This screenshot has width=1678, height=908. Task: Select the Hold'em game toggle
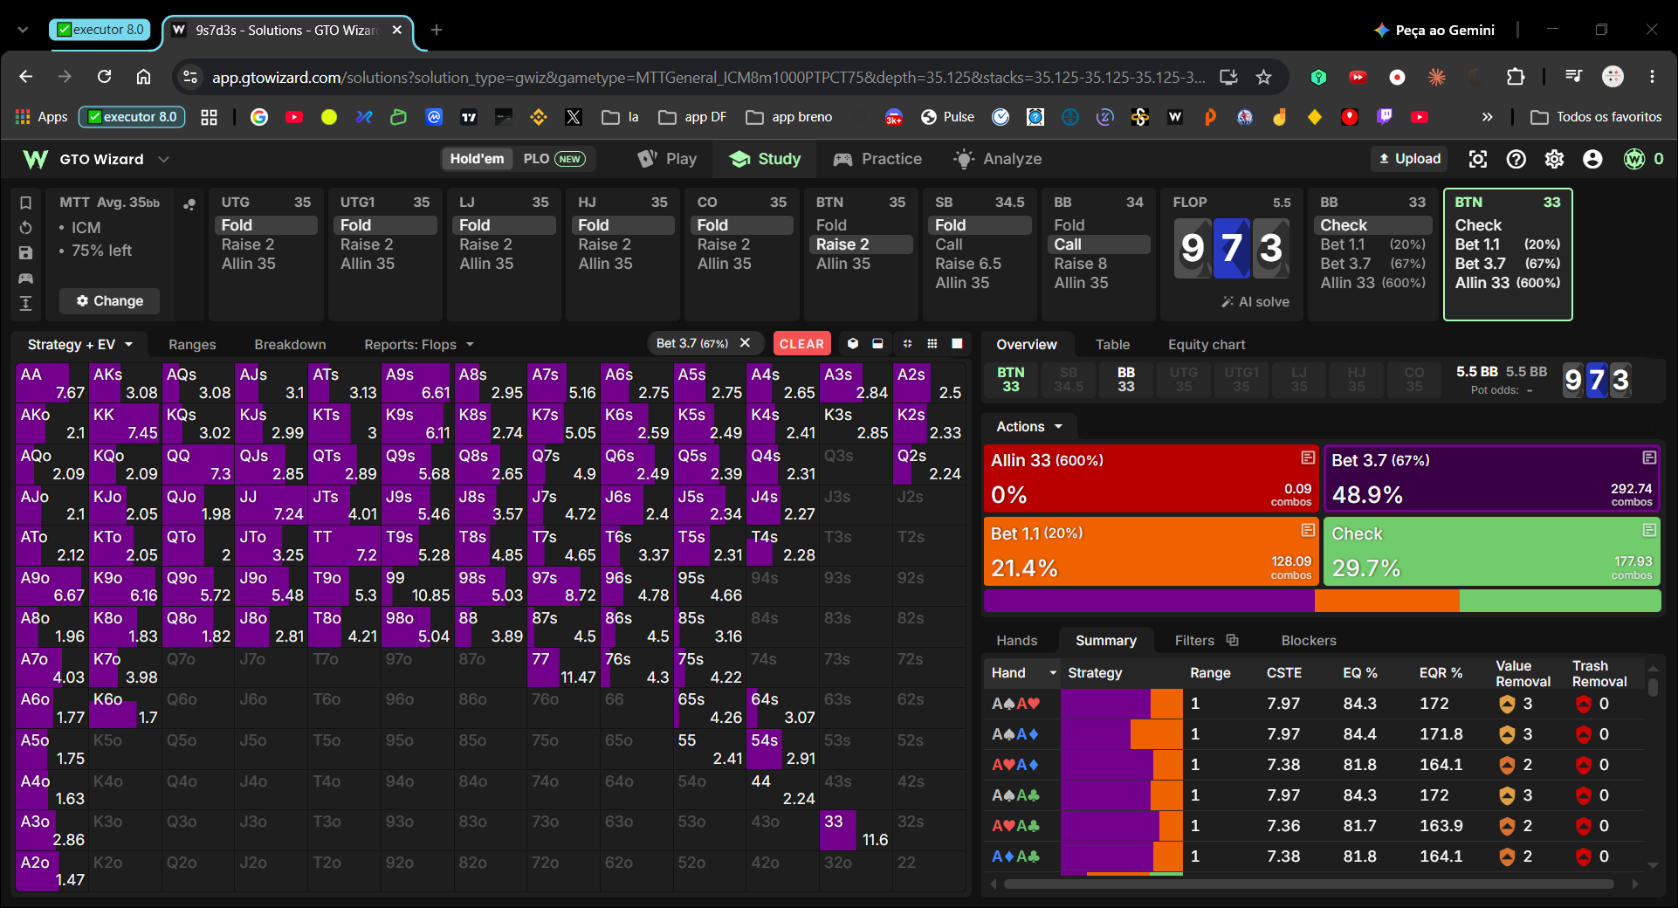[x=477, y=159]
